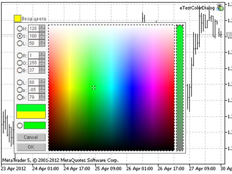The width and height of the screenshot is (232, 174).
Task: Click the 23 Apr 2012 date label
Action: tap(13, 168)
